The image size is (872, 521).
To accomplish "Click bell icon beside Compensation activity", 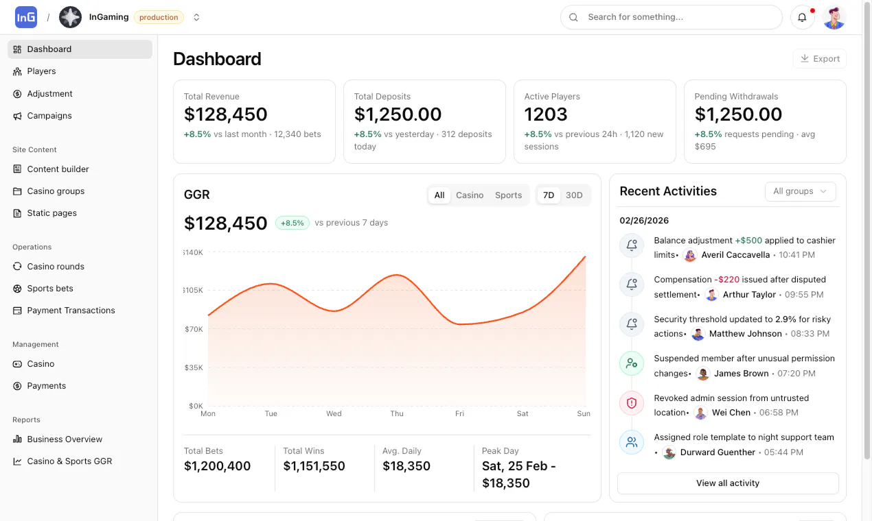I will (632, 284).
